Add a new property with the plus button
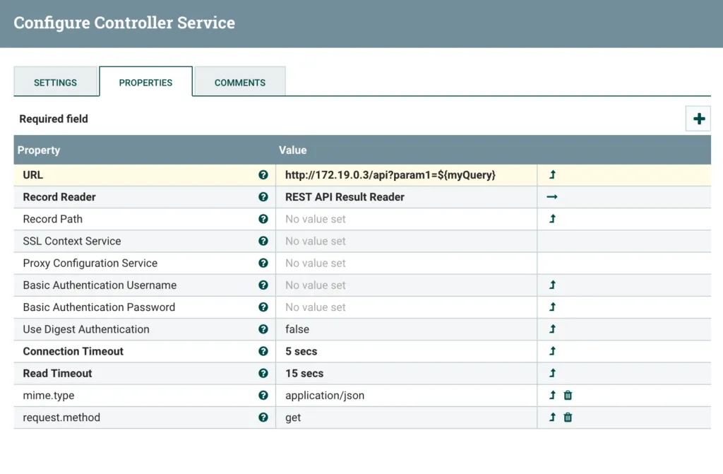Screen dimensions: 723x474 coord(698,119)
